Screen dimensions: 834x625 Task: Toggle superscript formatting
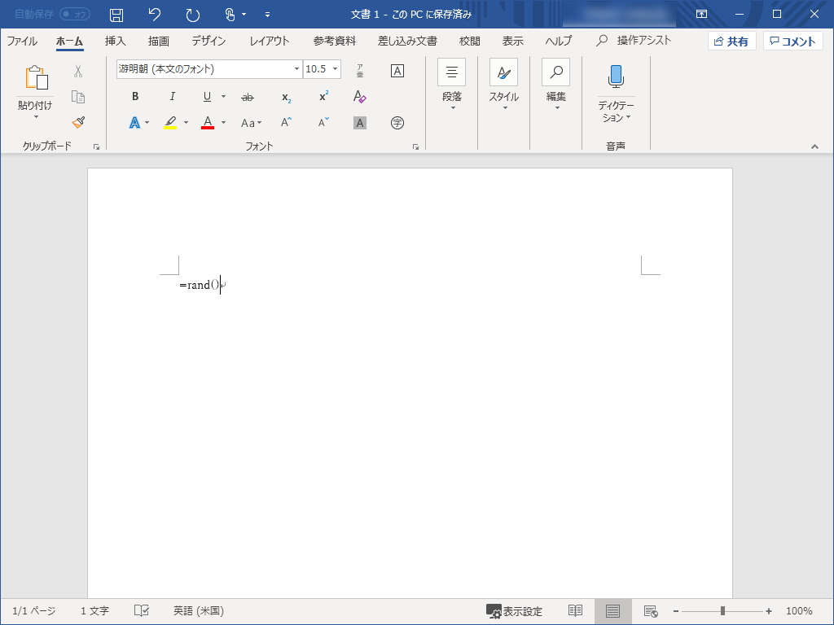pyautogui.click(x=323, y=96)
